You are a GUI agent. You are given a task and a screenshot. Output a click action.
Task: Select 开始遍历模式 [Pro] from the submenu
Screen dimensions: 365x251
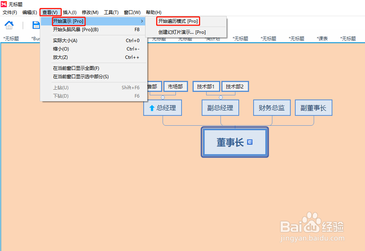tap(178, 21)
